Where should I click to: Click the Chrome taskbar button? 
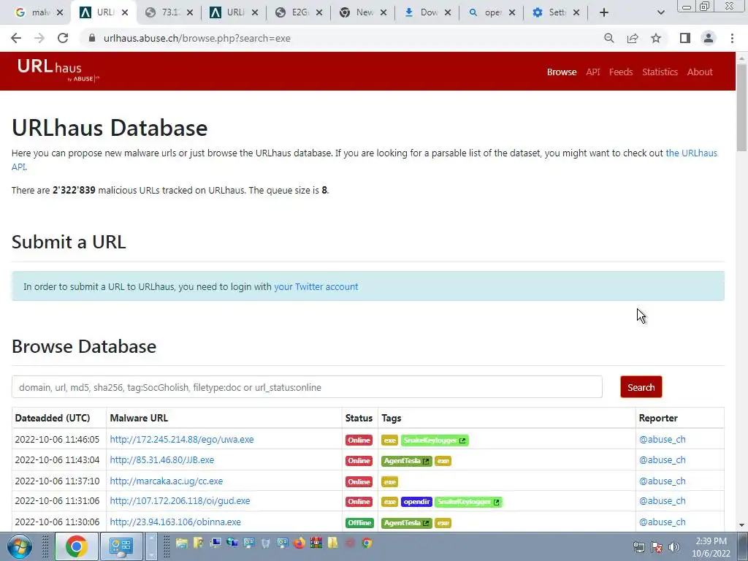(77, 546)
